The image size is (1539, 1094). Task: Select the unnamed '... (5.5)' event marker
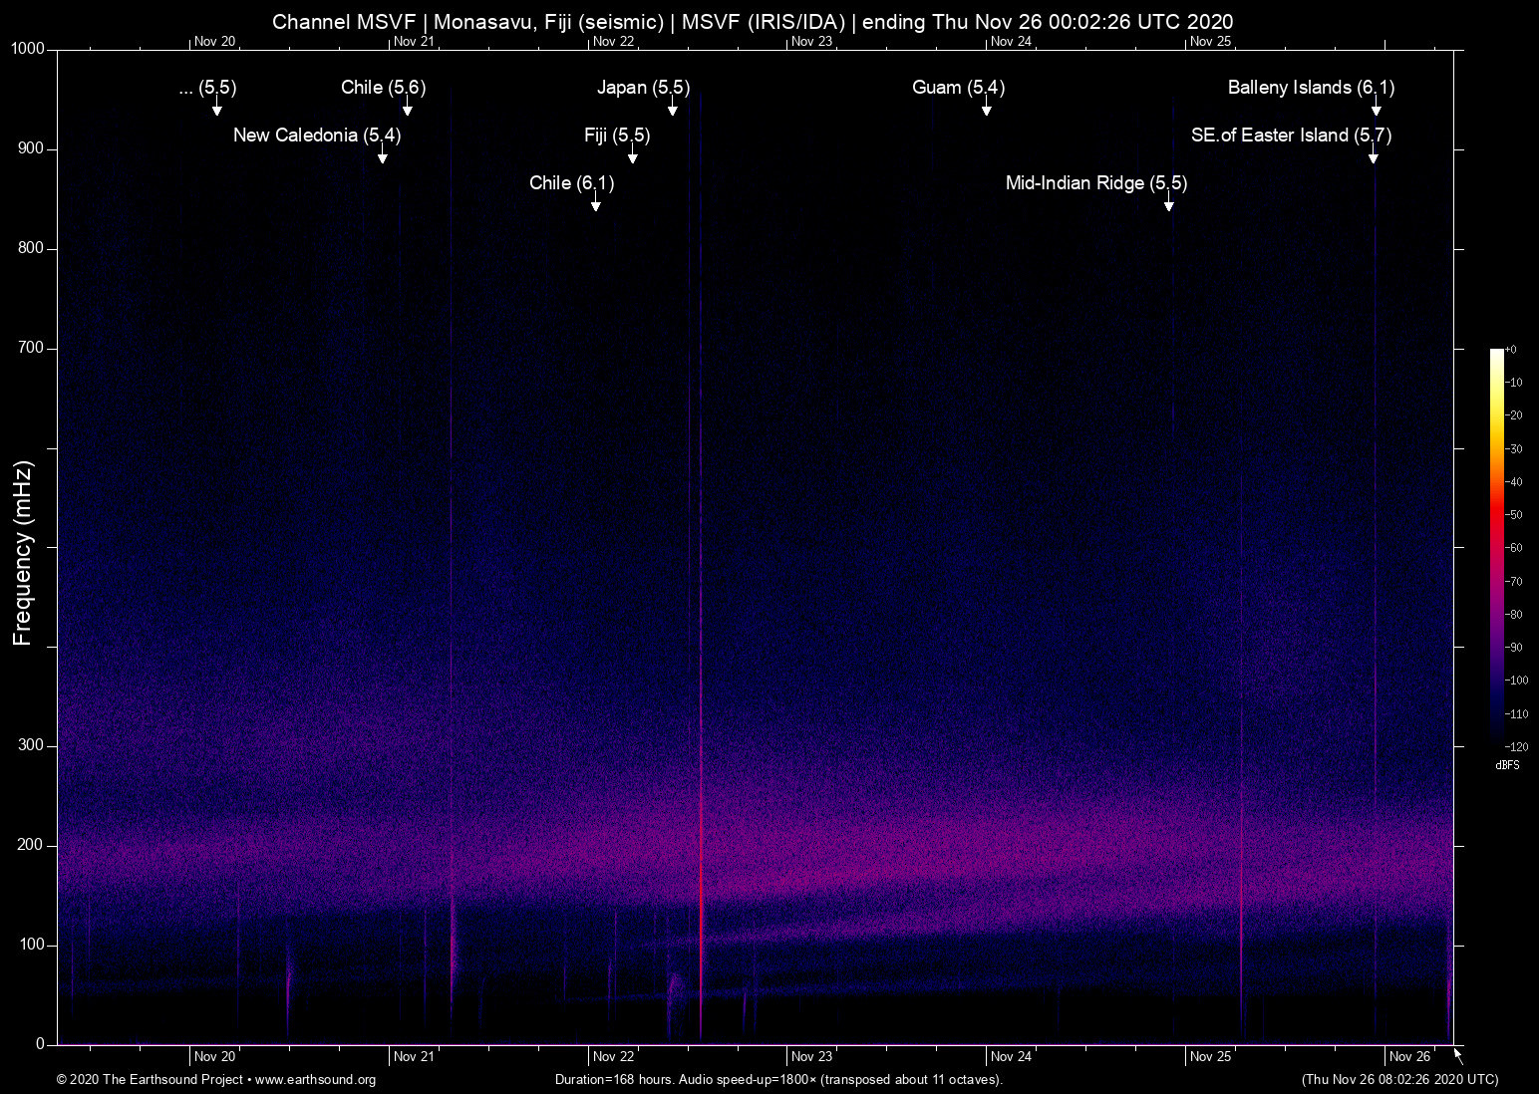click(207, 88)
